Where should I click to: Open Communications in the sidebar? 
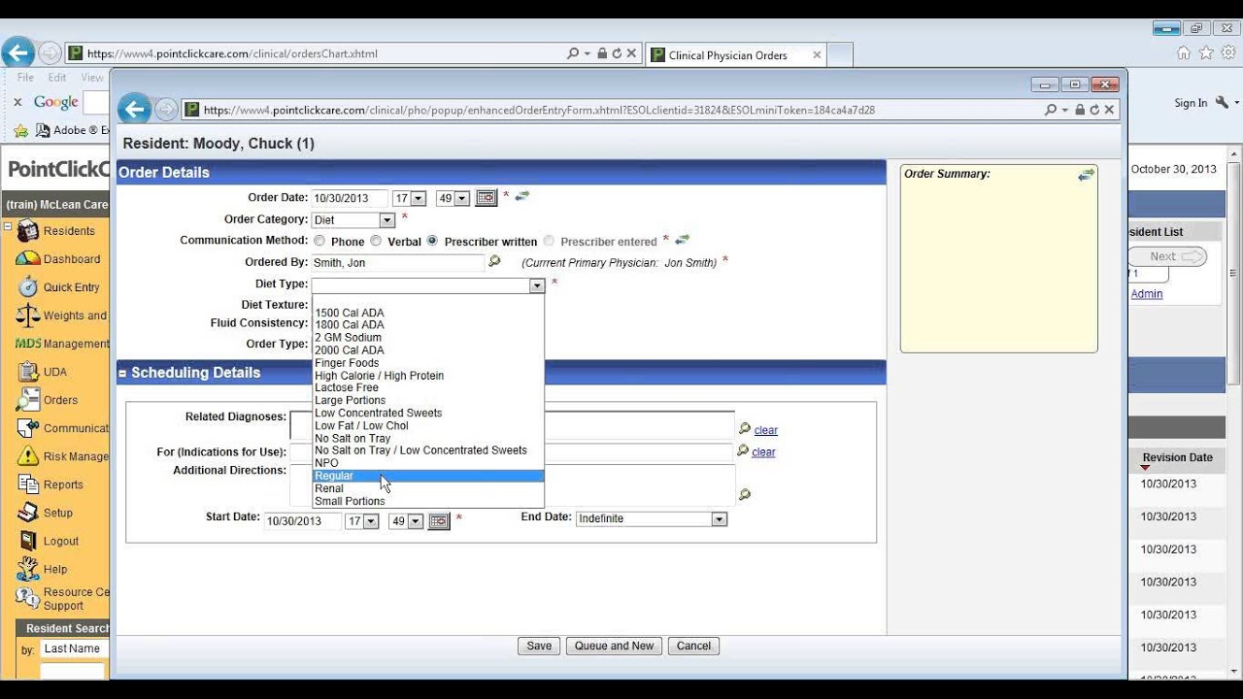tap(76, 428)
